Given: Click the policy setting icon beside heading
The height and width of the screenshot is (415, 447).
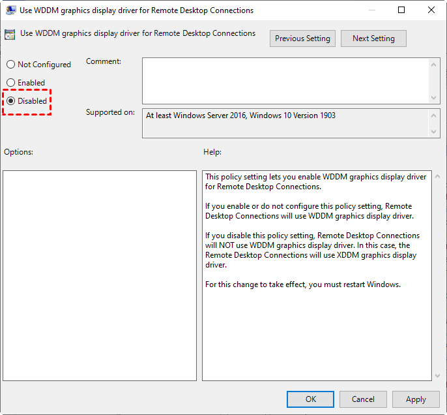Looking at the screenshot, I should [10, 35].
